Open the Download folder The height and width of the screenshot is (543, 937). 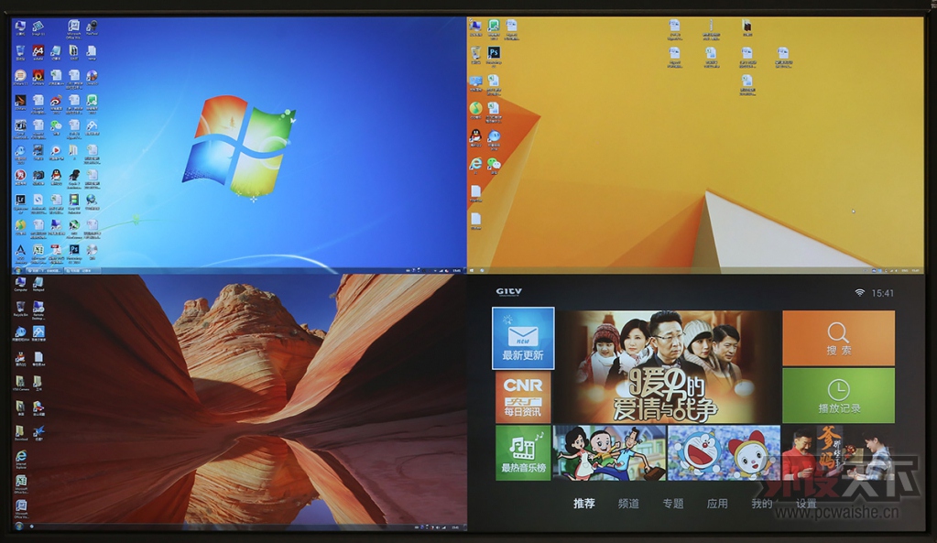click(20, 430)
